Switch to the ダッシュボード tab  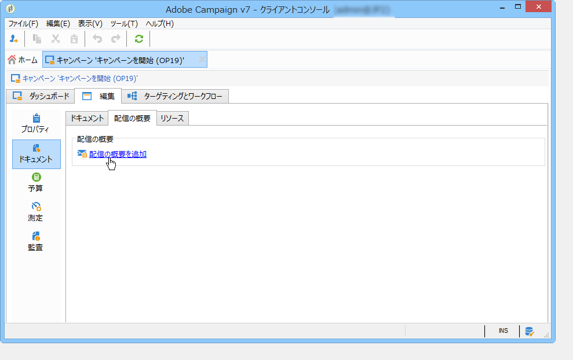41,96
